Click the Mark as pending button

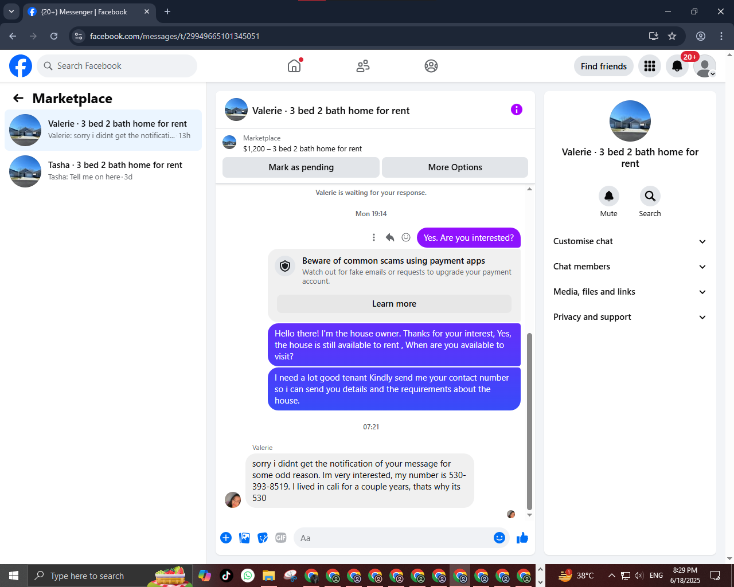point(301,167)
